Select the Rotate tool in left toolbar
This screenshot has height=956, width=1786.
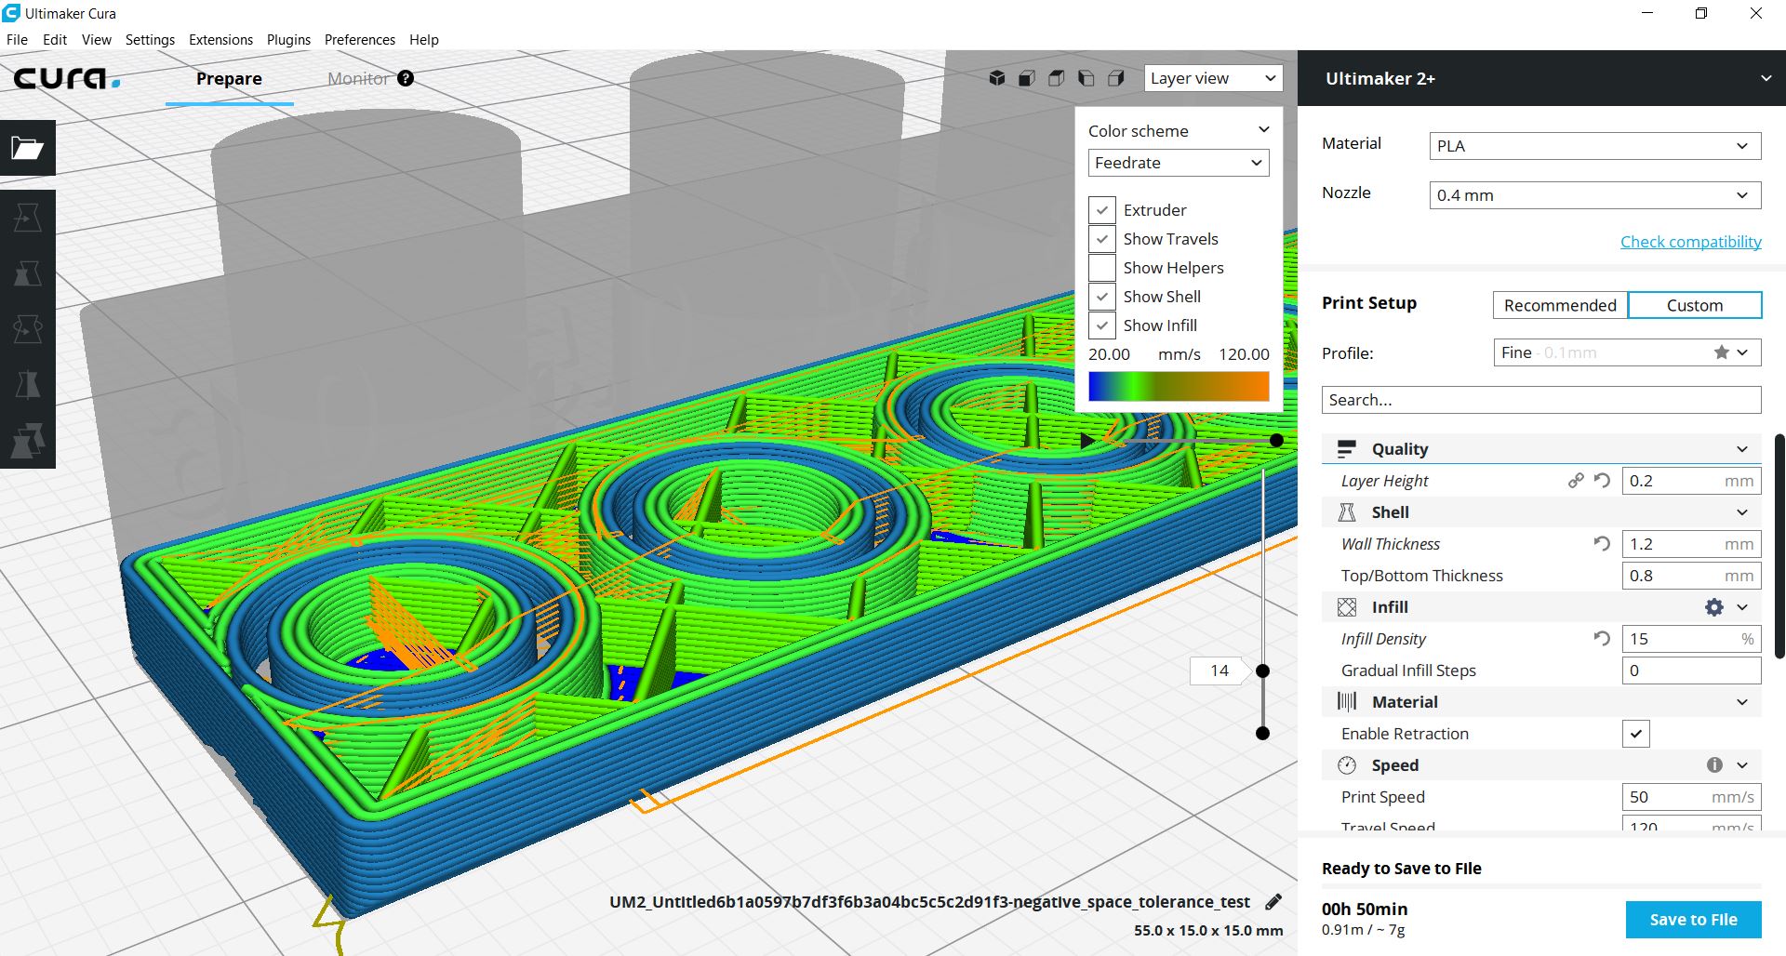[27, 329]
